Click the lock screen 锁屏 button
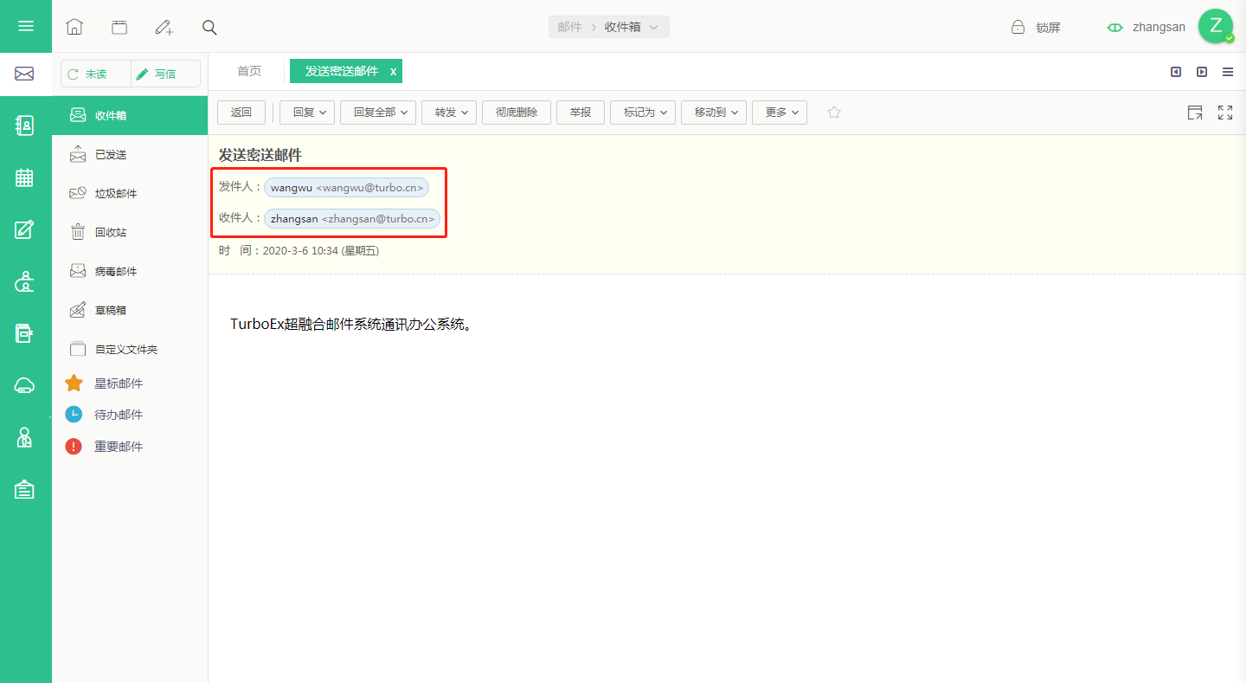The image size is (1246, 683). pyautogui.click(x=1036, y=27)
